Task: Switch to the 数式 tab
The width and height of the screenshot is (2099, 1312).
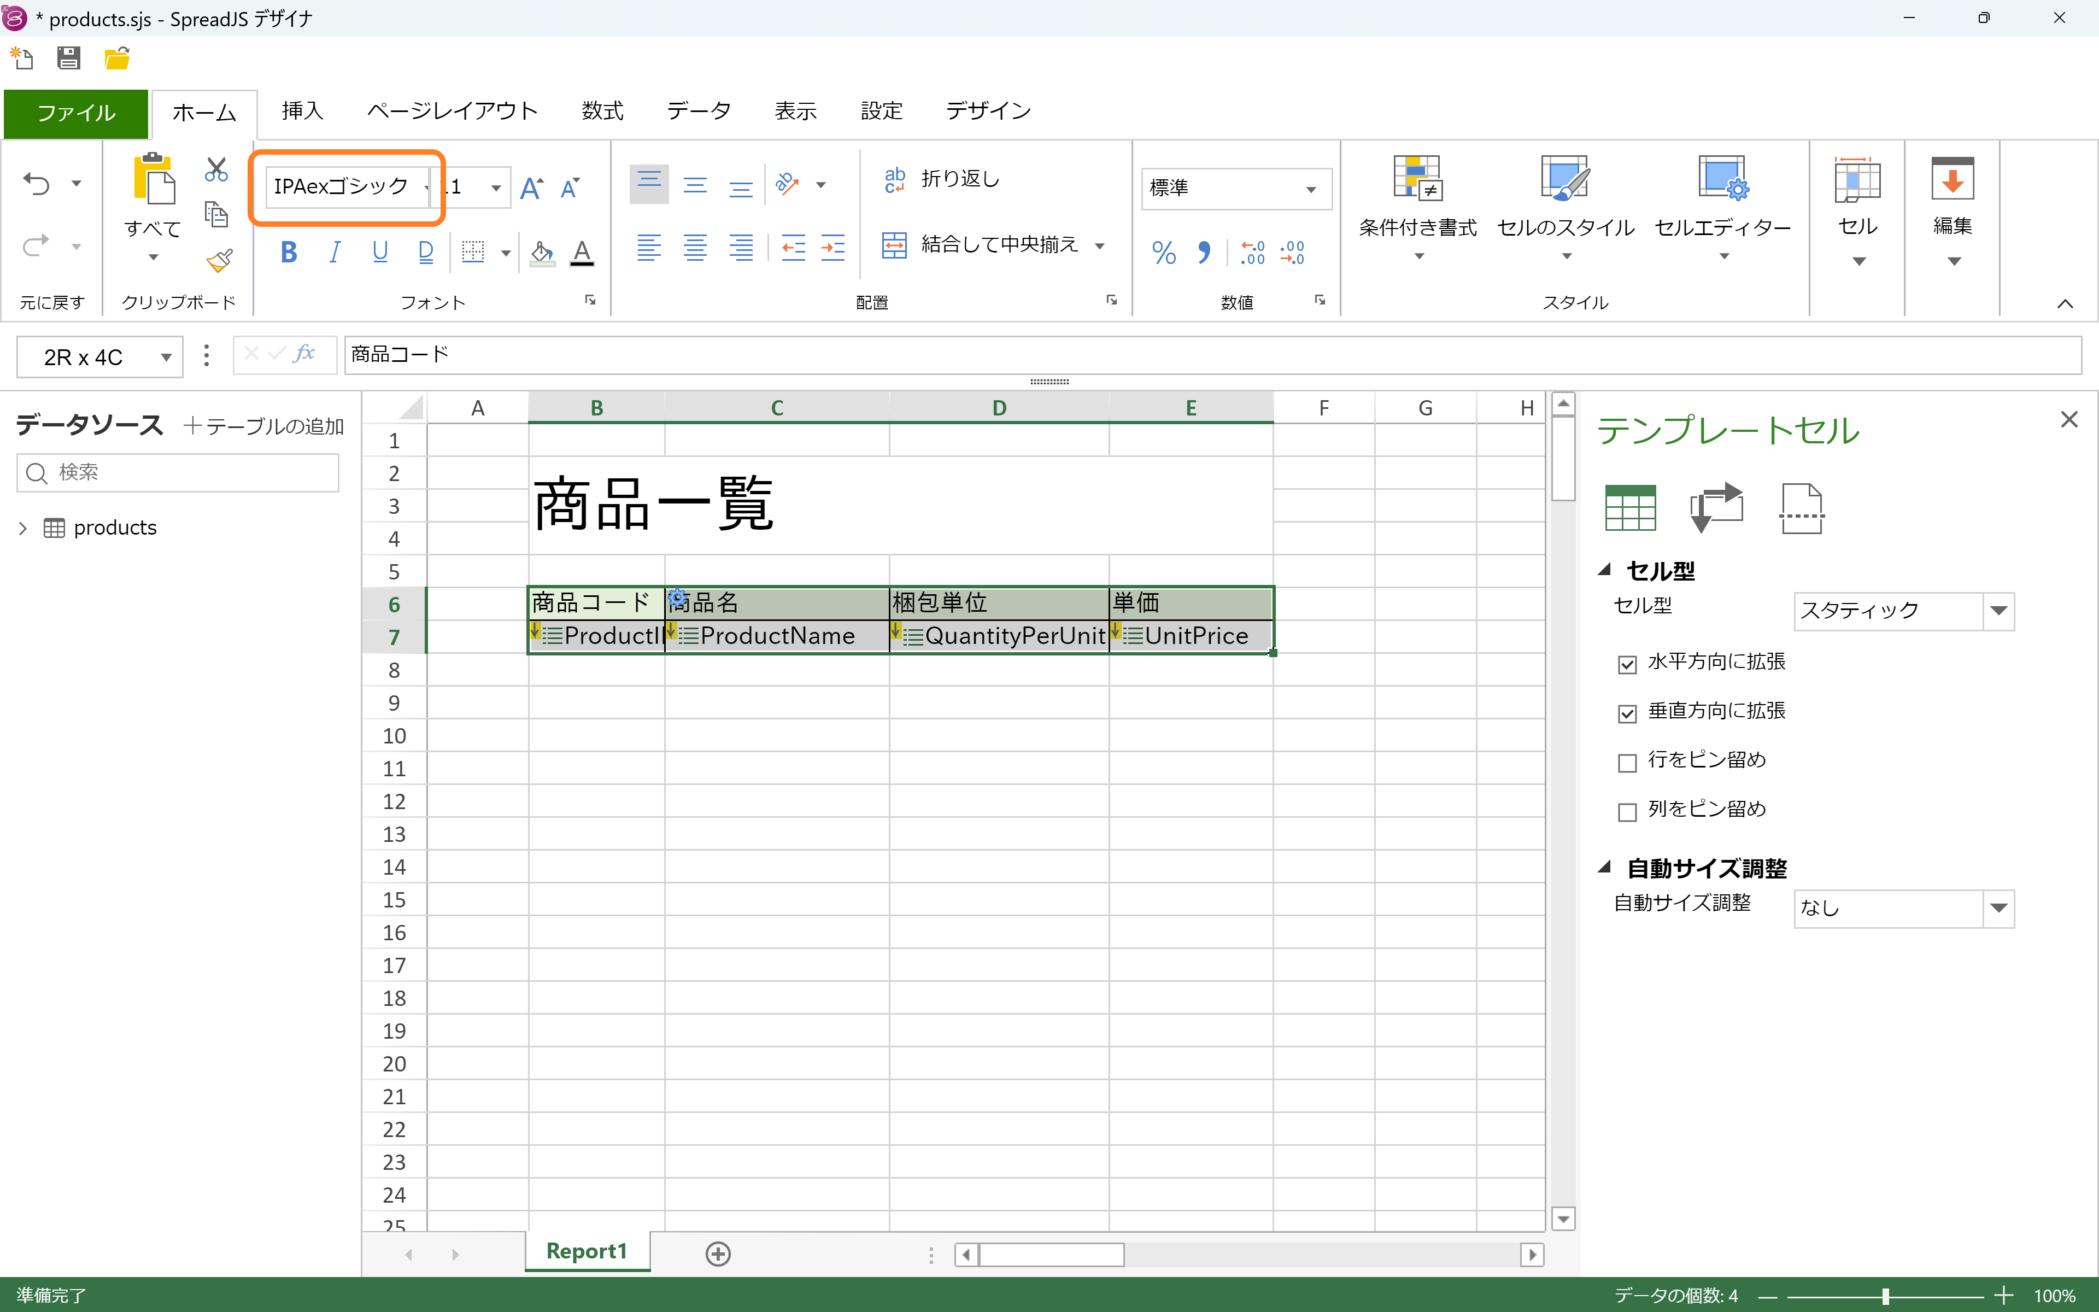Action: 603,111
